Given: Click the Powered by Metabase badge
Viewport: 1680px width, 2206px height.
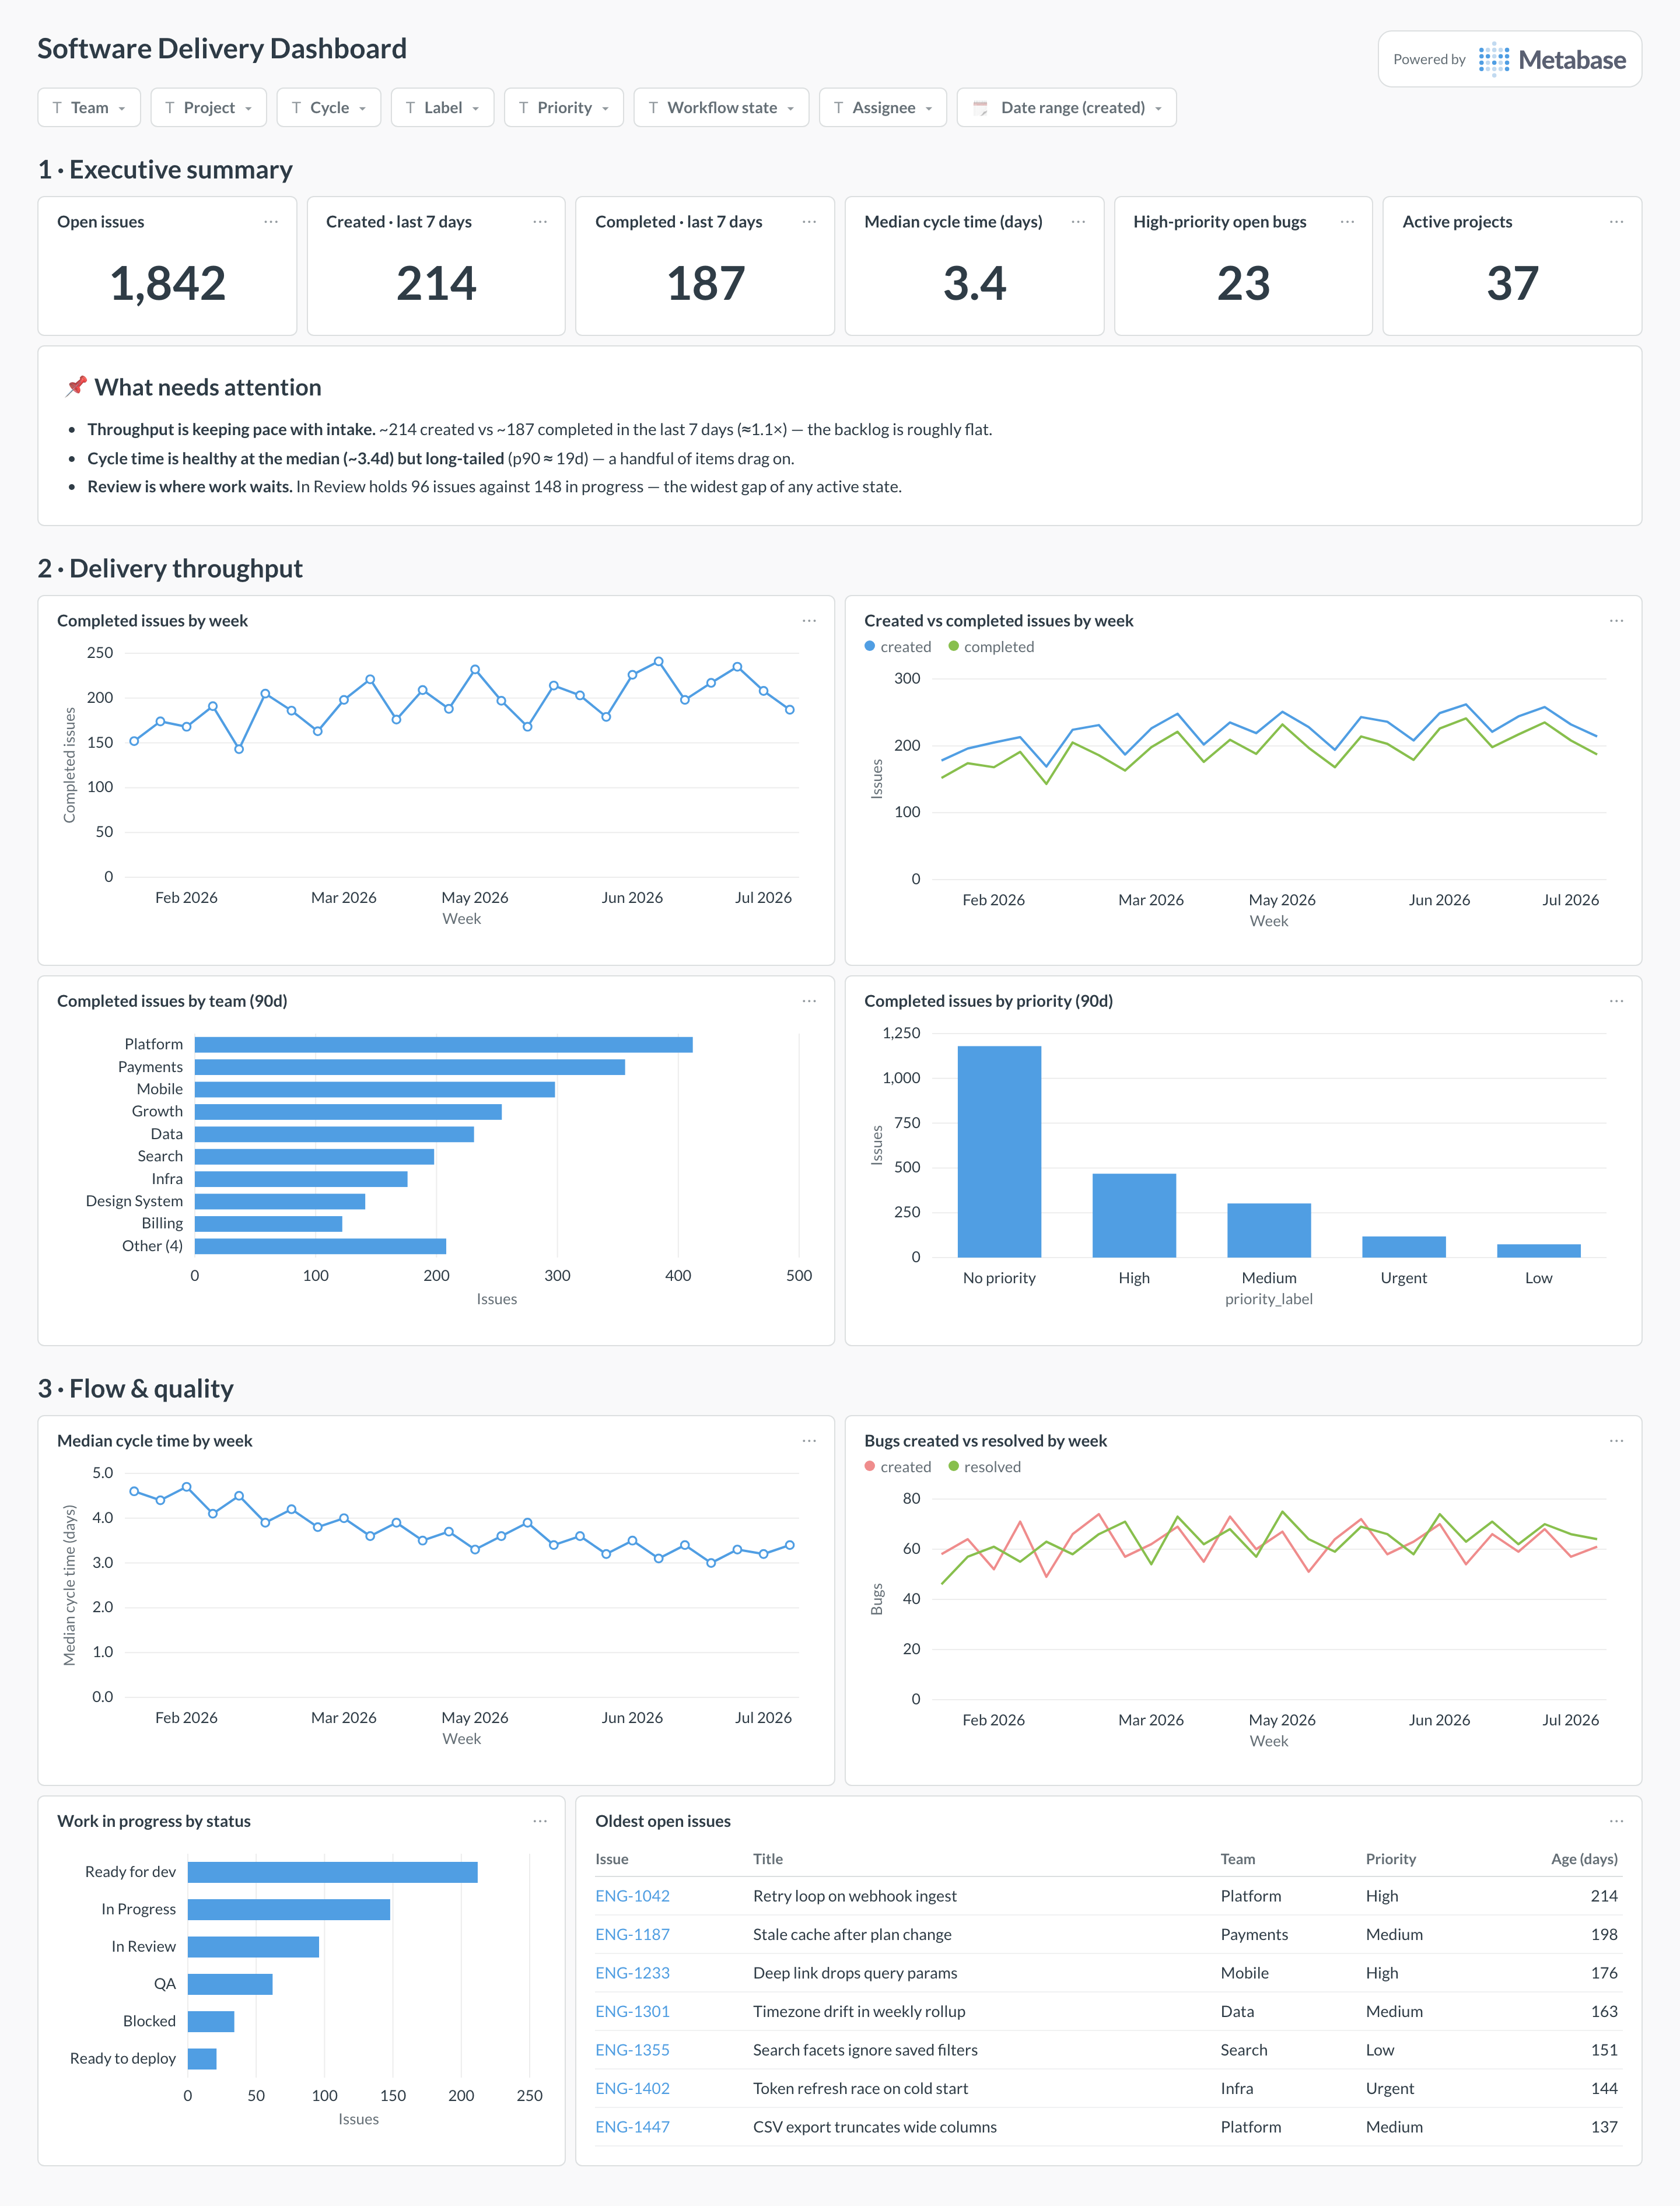Looking at the screenshot, I should coord(1510,60).
